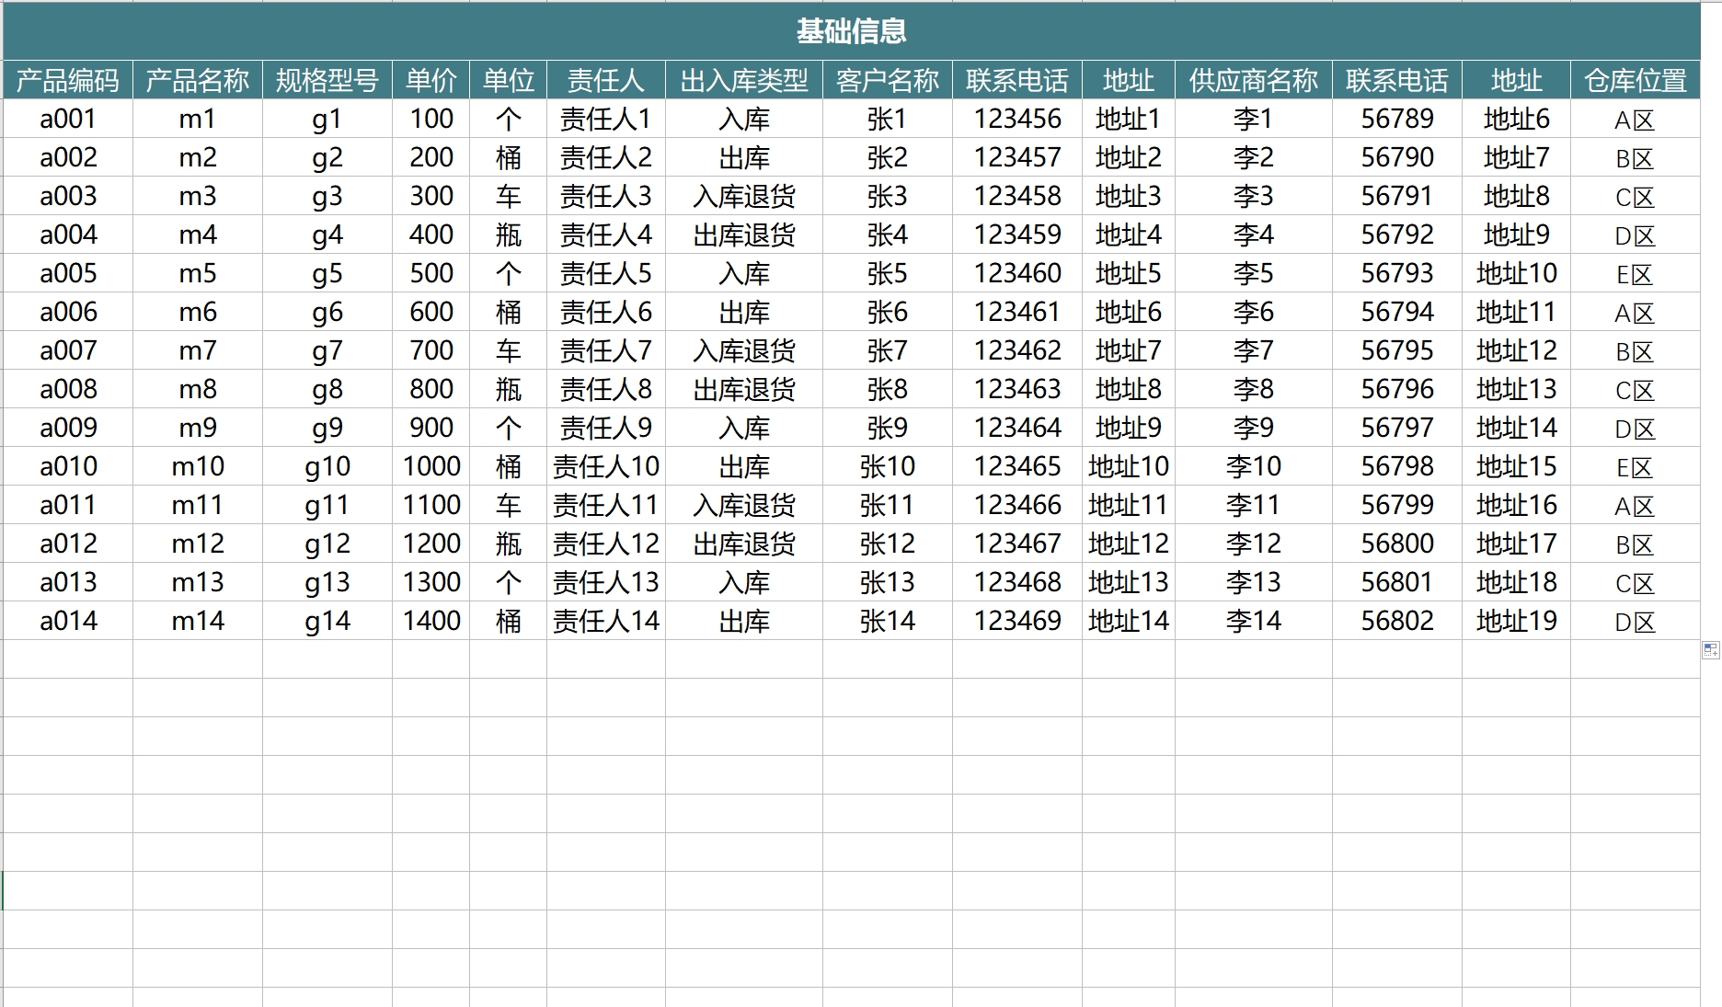Select the 客户名称 header cell

coord(888,81)
